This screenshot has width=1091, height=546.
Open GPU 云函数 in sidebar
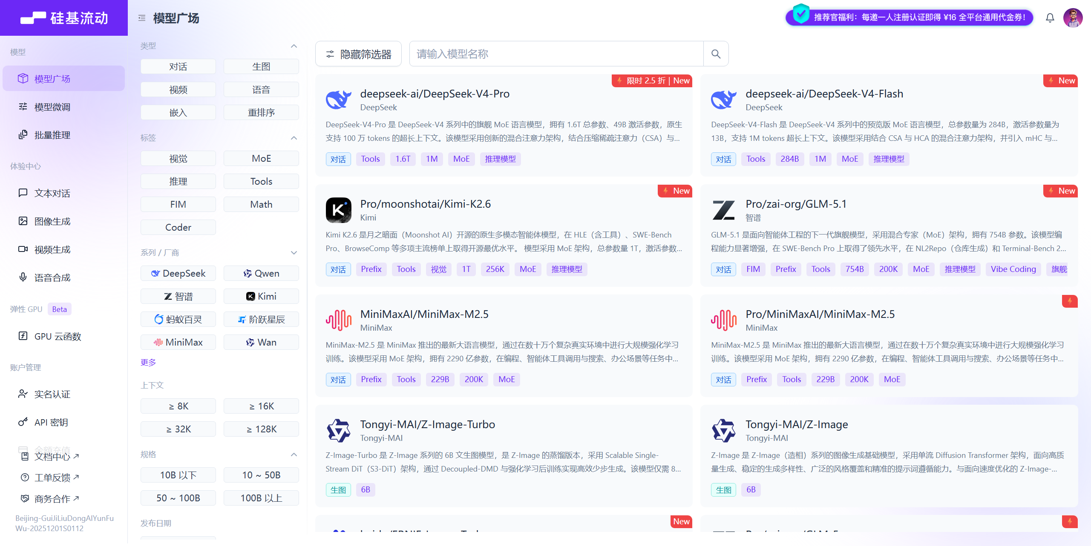pyautogui.click(x=63, y=336)
